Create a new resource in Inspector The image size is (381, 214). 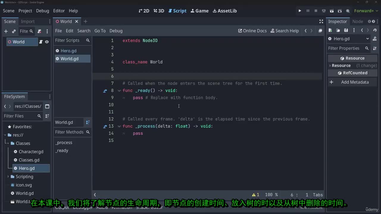(x=330, y=30)
